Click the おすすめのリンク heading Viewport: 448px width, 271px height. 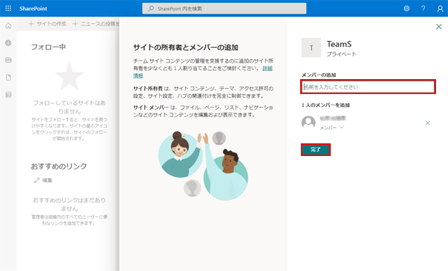59,166
